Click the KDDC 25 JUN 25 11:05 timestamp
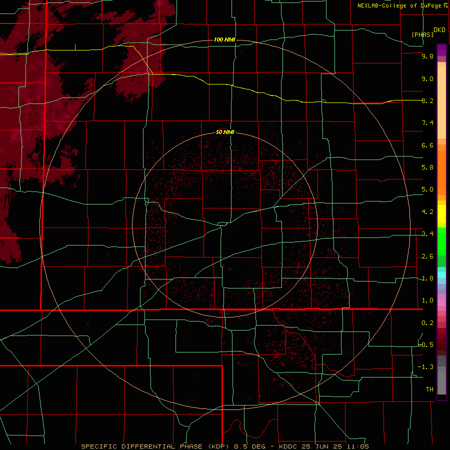This screenshot has width=450, height=450. coord(323,446)
